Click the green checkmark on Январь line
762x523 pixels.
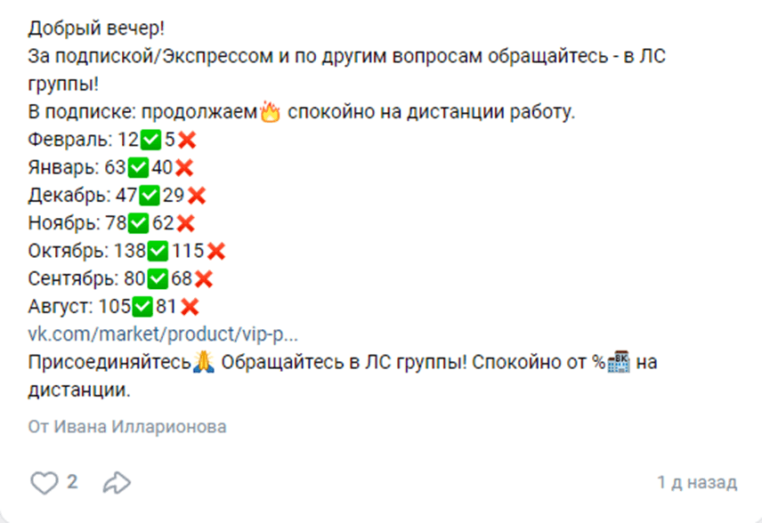click(x=138, y=168)
